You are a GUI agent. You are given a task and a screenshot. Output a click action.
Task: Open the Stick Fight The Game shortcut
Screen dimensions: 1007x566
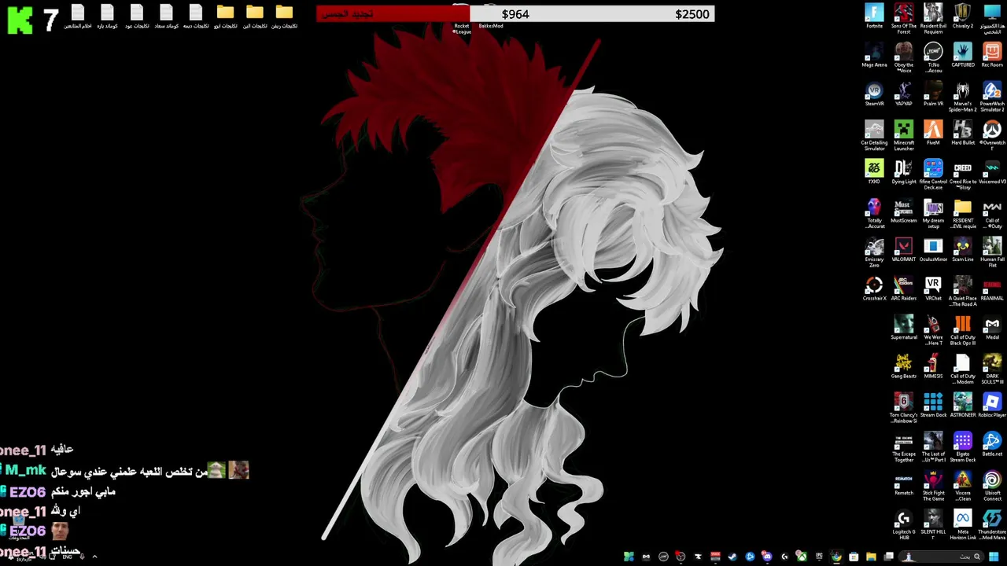click(x=933, y=486)
